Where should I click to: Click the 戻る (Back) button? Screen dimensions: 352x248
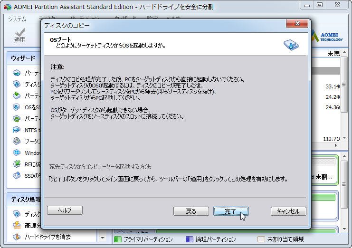tap(191, 211)
